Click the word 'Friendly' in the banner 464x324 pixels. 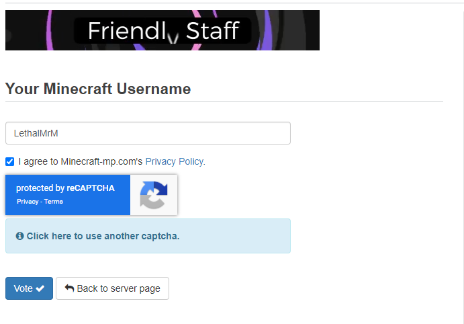point(133,31)
